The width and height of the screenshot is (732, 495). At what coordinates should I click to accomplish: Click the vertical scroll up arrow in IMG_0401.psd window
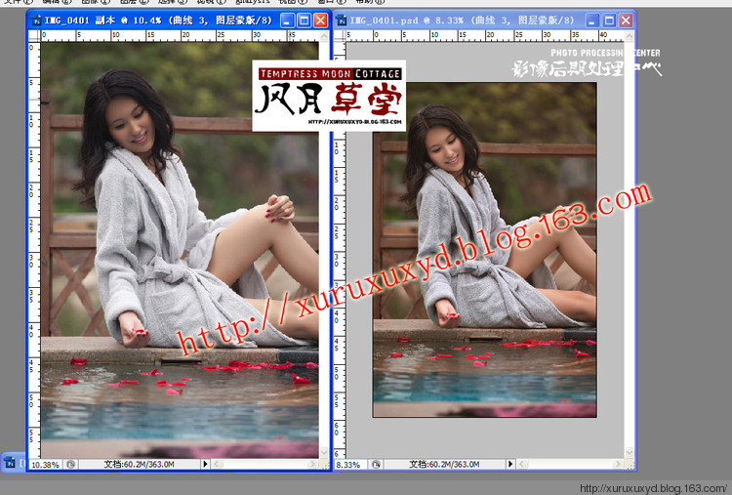630,36
